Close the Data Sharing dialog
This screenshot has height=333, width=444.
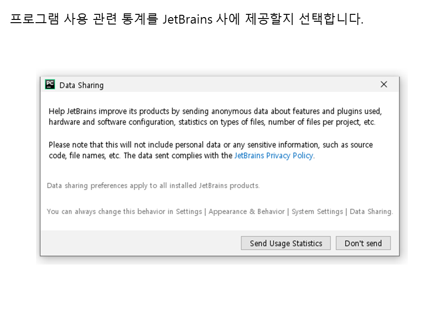[x=383, y=85]
